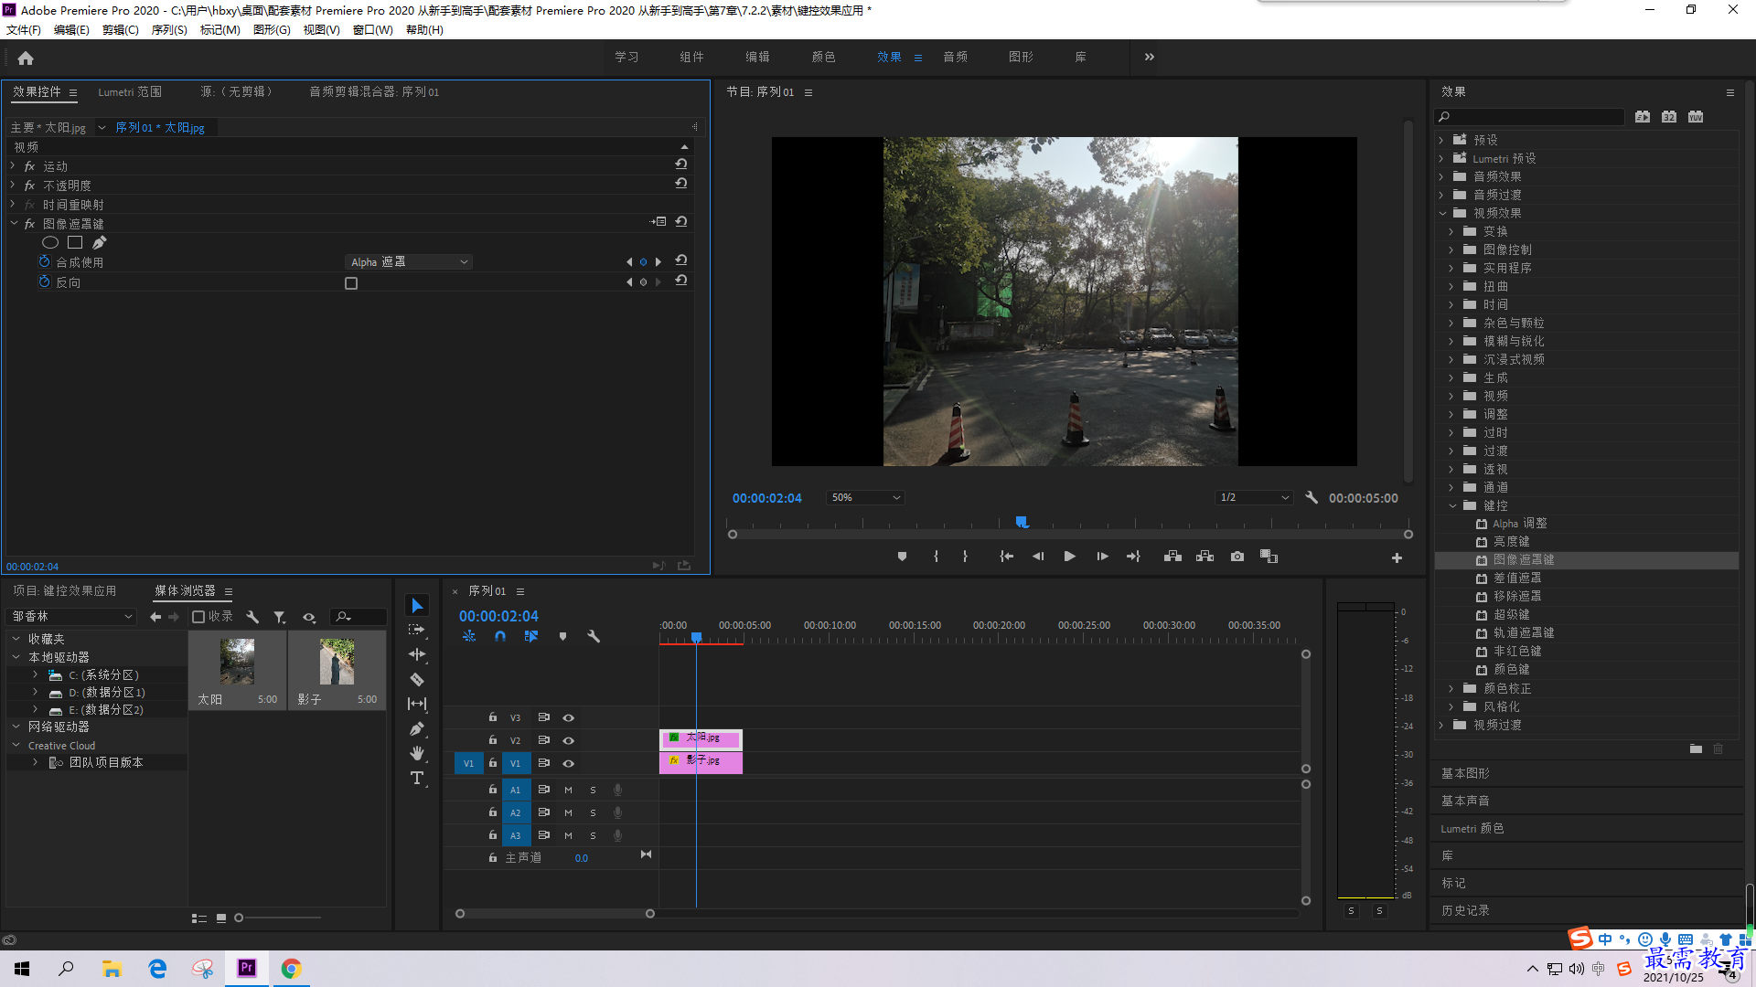
Task: Filter by accelerated effects icon
Action: pyautogui.click(x=1643, y=117)
